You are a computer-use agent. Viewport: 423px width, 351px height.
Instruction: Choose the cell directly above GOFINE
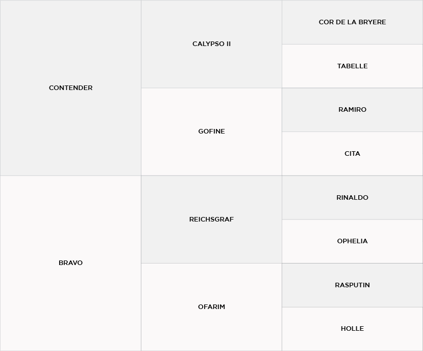coord(211,44)
